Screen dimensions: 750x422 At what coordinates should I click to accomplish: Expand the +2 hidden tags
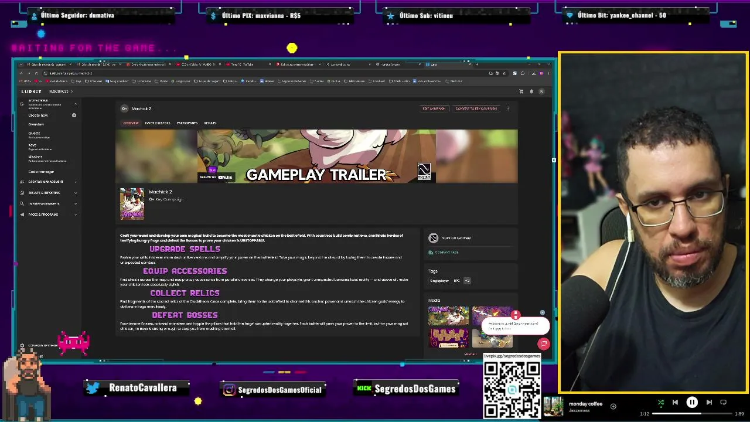pos(467,281)
